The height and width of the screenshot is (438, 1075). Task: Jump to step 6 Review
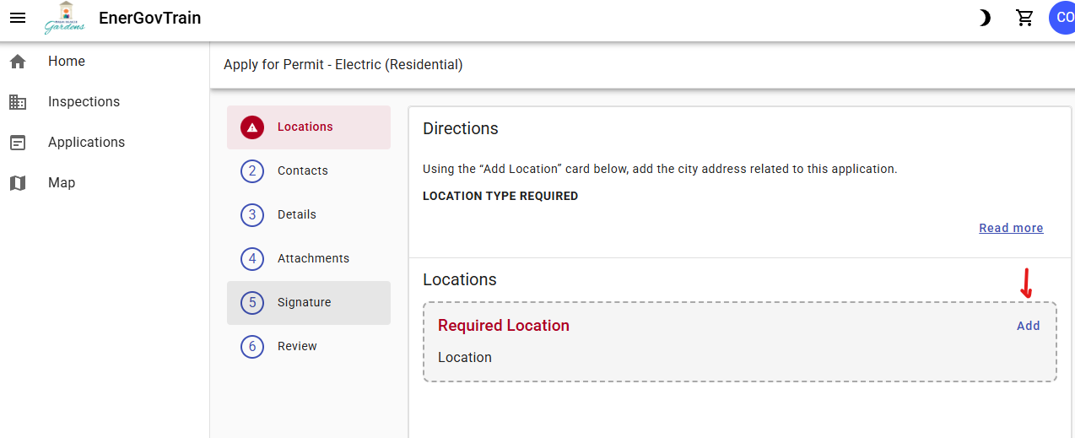pyautogui.click(x=297, y=347)
